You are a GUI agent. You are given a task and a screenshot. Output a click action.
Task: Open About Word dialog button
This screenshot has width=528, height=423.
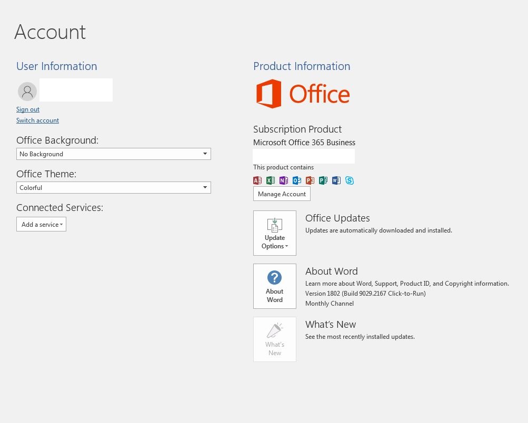pyautogui.click(x=275, y=286)
